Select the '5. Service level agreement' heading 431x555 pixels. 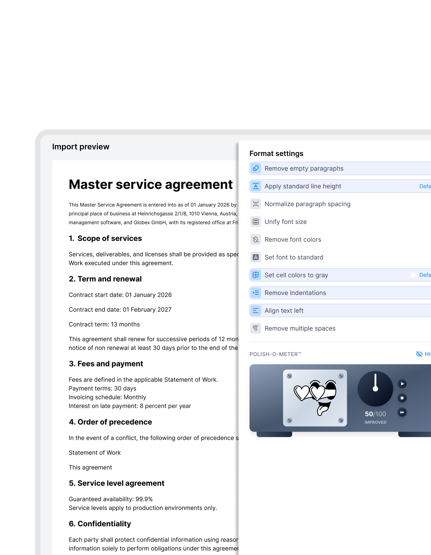pyautogui.click(x=117, y=483)
